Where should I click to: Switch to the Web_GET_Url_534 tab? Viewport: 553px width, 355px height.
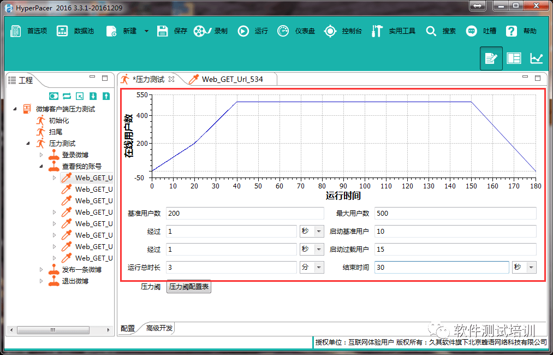coord(225,79)
